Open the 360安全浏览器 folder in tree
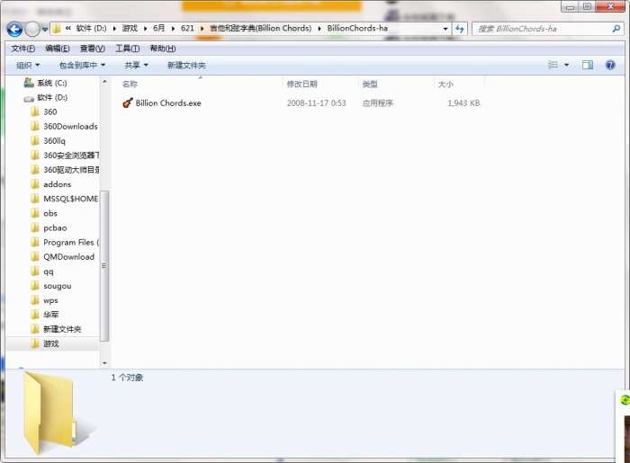630x463 pixels. [x=71, y=156]
